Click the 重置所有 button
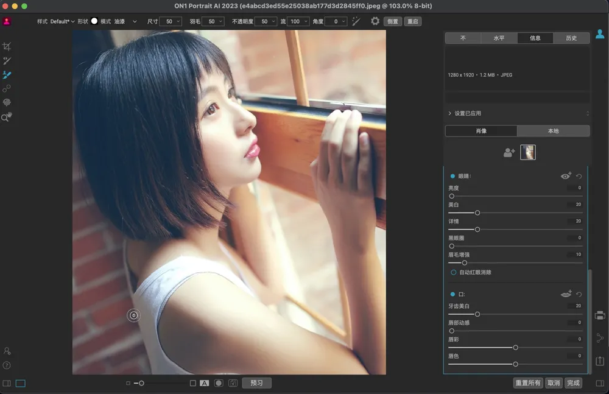The image size is (609, 394). pos(528,383)
